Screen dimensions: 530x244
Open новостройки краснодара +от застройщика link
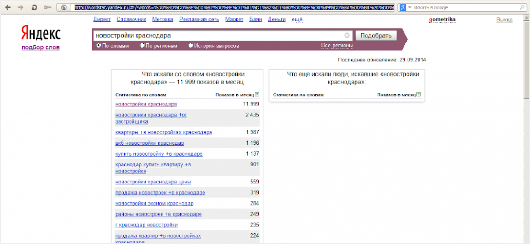pos(151,118)
